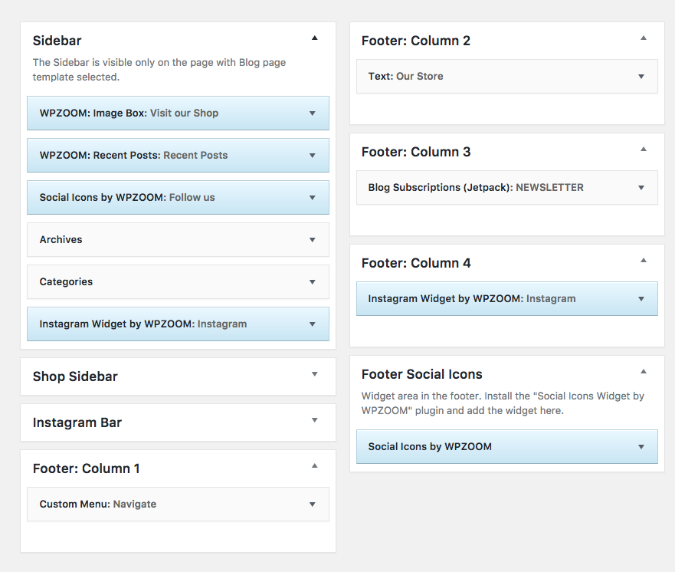Expand the Shop Sidebar widget area

[x=315, y=374]
